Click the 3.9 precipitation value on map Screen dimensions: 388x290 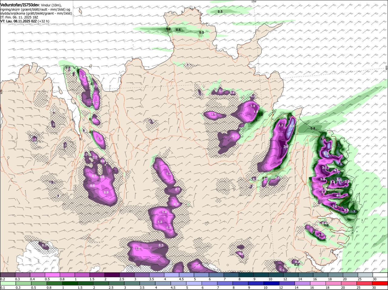[x=286, y=147]
